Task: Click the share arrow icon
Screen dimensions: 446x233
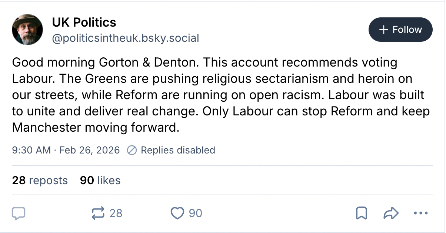Action: point(391,213)
